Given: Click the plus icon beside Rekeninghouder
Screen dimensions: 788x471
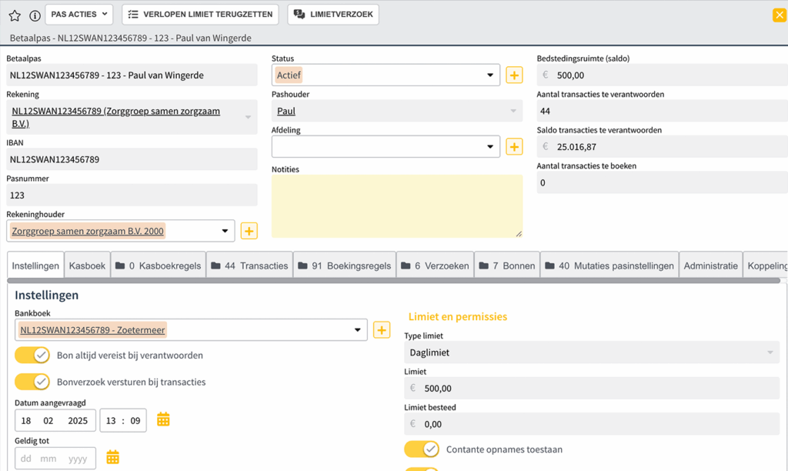Looking at the screenshot, I should [x=249, y=231].
